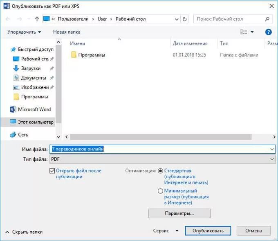Open the Тип файла PDF combo box
The width and height of the screenshot is (278, 241).
pyautogui.click(x=163, y=159)
